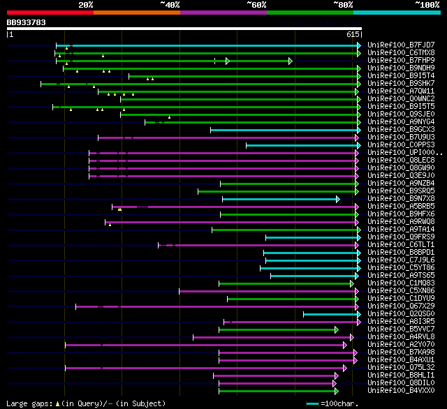Select the UniRef100_Q8GW90 label
447x409 pixels.
click(401, 168)
